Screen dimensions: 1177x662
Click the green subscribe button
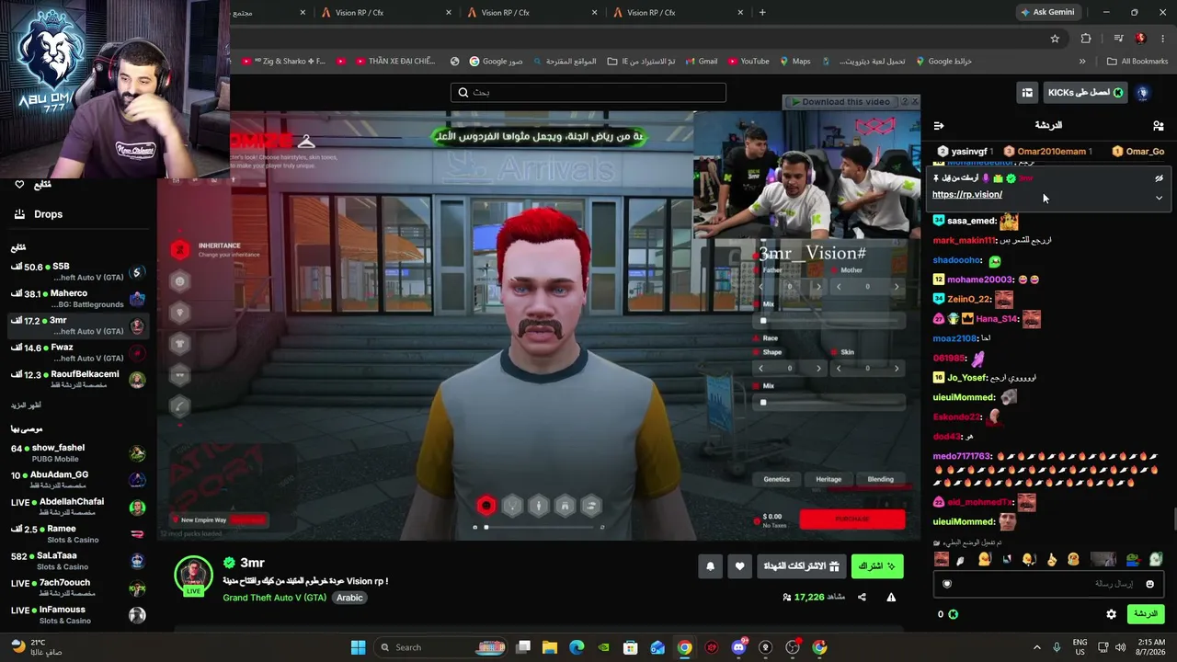[877, 566]
